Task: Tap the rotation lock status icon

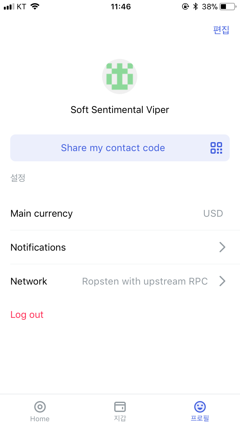Action: [x=185, y=7]
